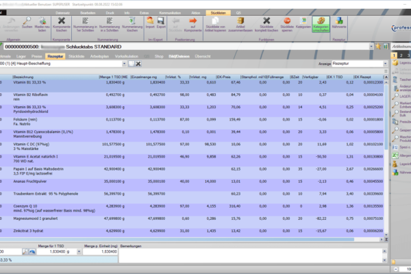Open the Druck menu

[110, 13]
